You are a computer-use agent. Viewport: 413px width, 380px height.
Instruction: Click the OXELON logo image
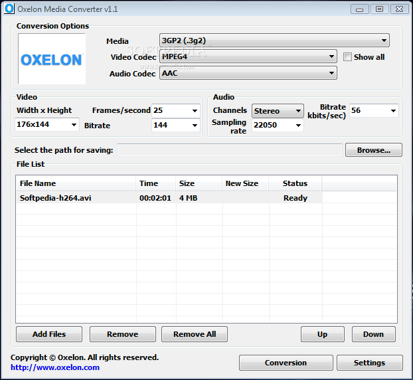tap(52, 58)
